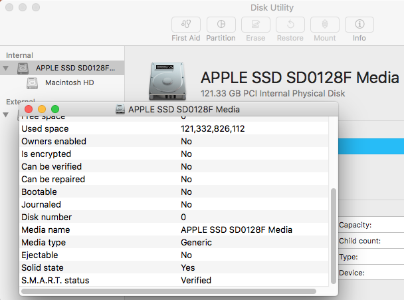Viewport: 404px width, 300px height.
Task: Open the Info toolbar button
Action: tap(359, 25)
